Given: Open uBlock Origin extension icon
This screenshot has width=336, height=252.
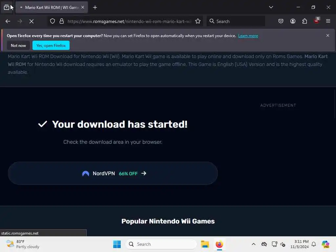Looking at the screenshot, I should tap(317, 21).
